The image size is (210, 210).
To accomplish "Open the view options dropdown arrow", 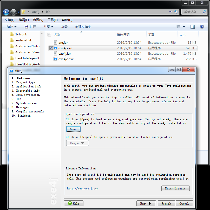I will tap(184, 27).
